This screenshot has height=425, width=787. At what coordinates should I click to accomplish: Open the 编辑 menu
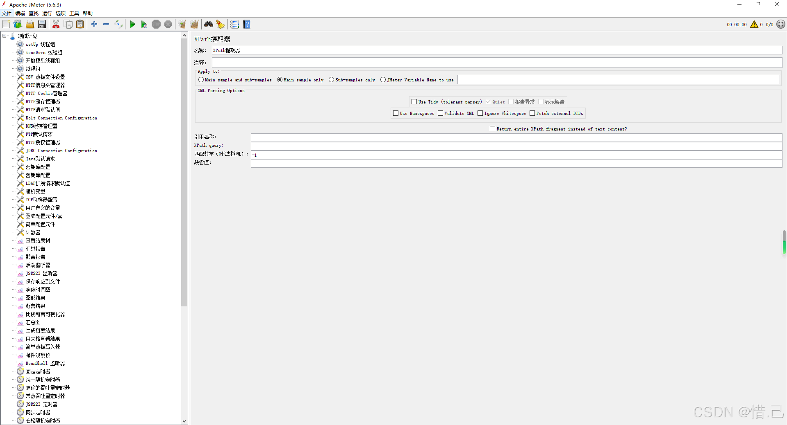click(x=20, y=13)
